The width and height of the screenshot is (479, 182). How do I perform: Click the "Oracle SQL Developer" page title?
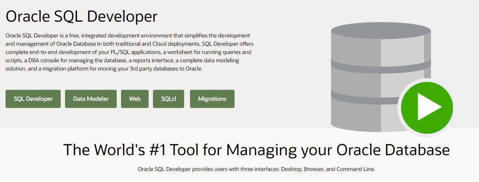point(81,17)
